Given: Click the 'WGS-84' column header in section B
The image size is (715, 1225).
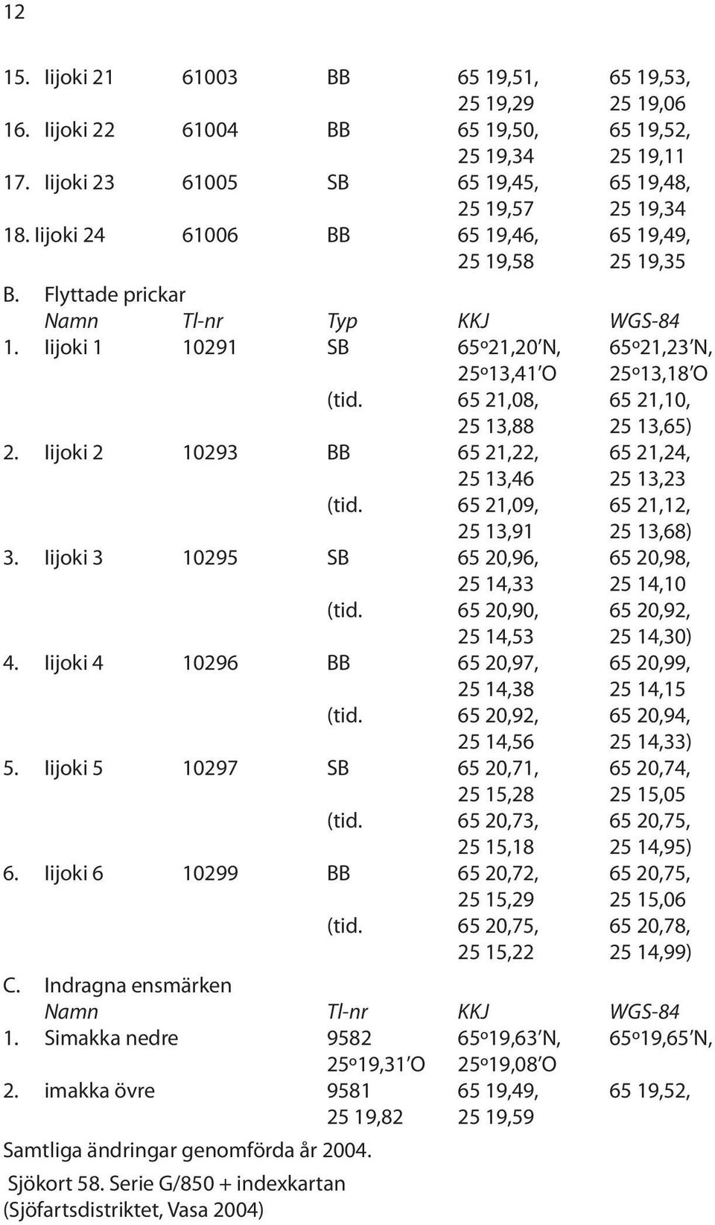Looking at the screenshot, I should pyautogui.click(x=644, y=321).
